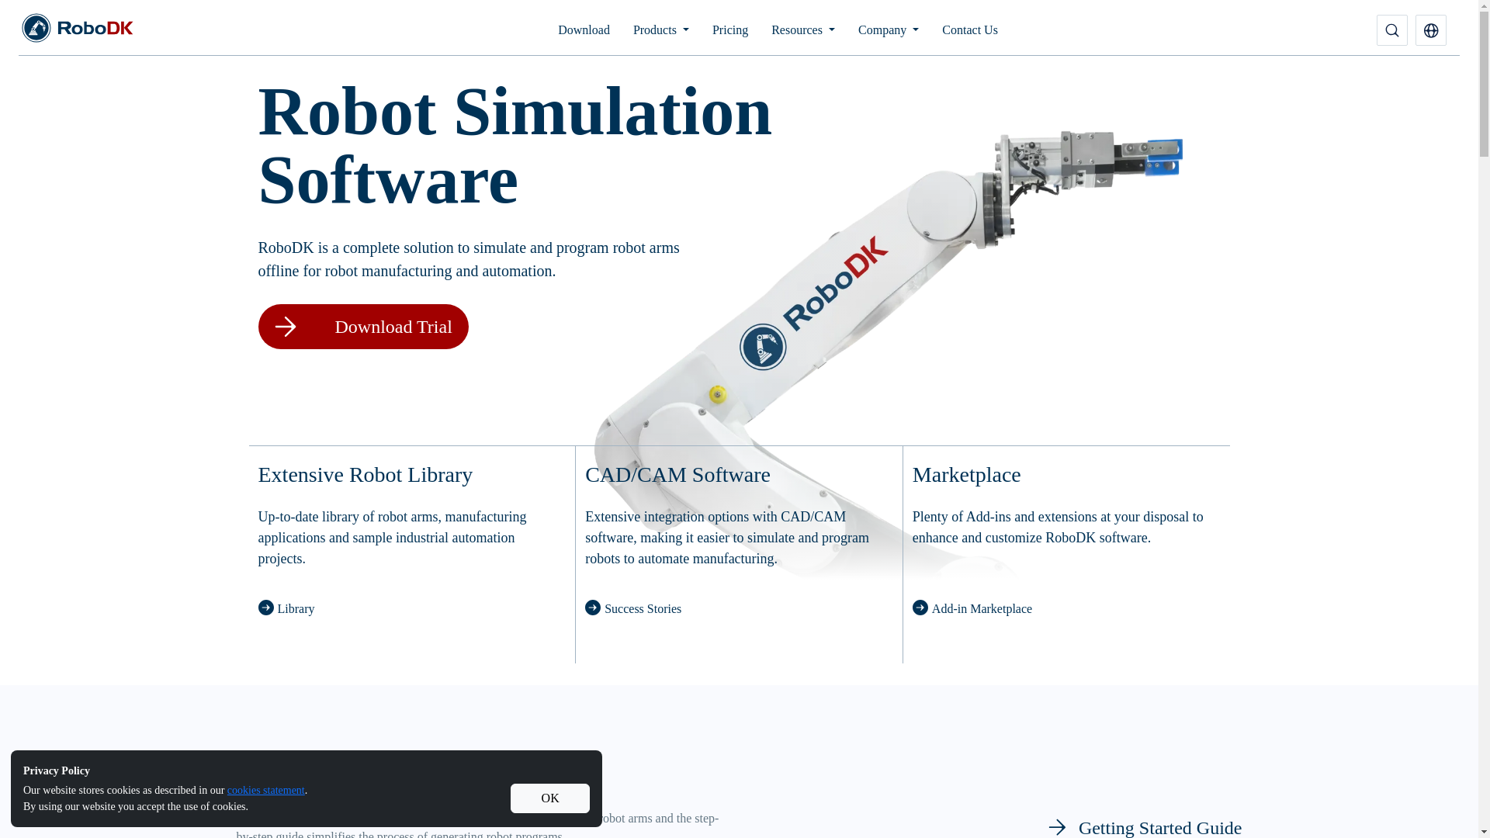
Task: Click the arrow icon beside Success Stories
Action: click(x=593, y=608)
